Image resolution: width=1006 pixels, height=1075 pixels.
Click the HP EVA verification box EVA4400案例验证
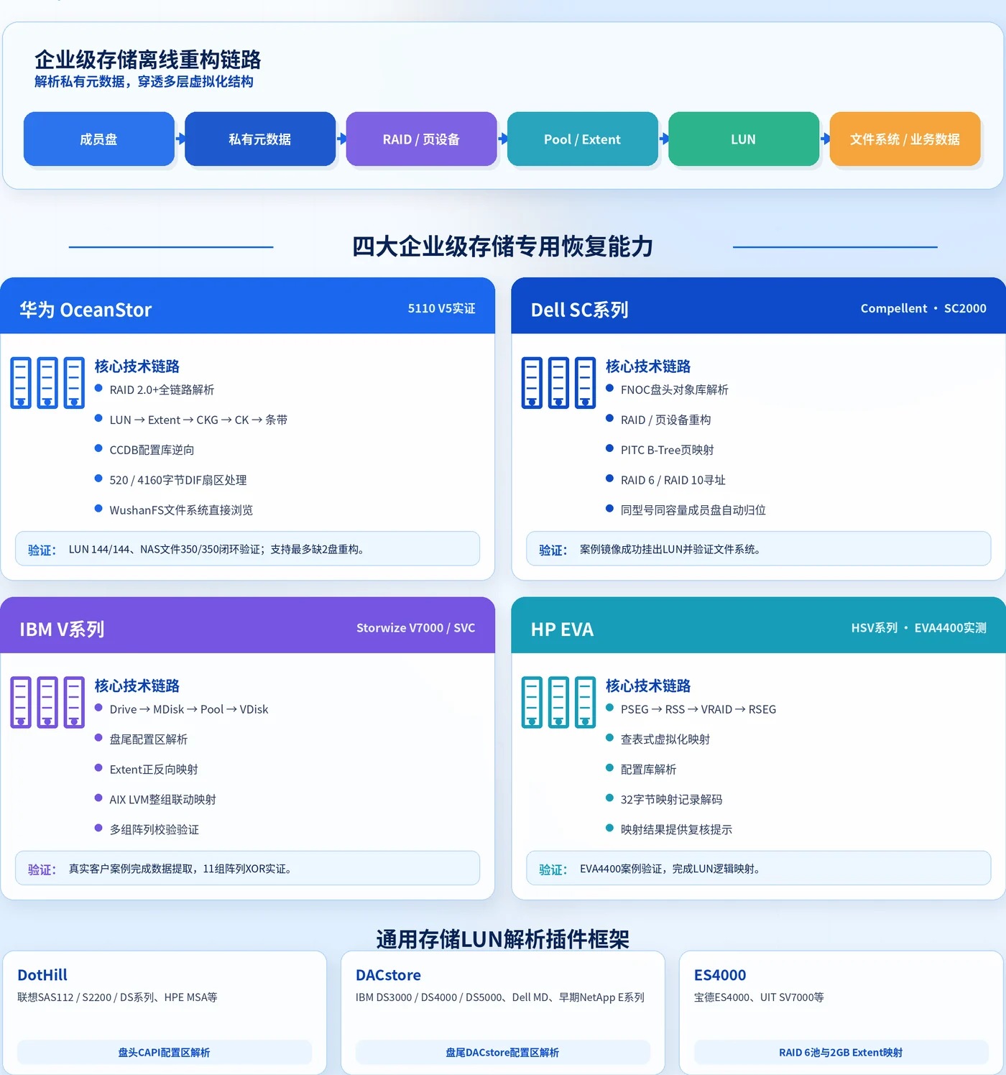758,868
